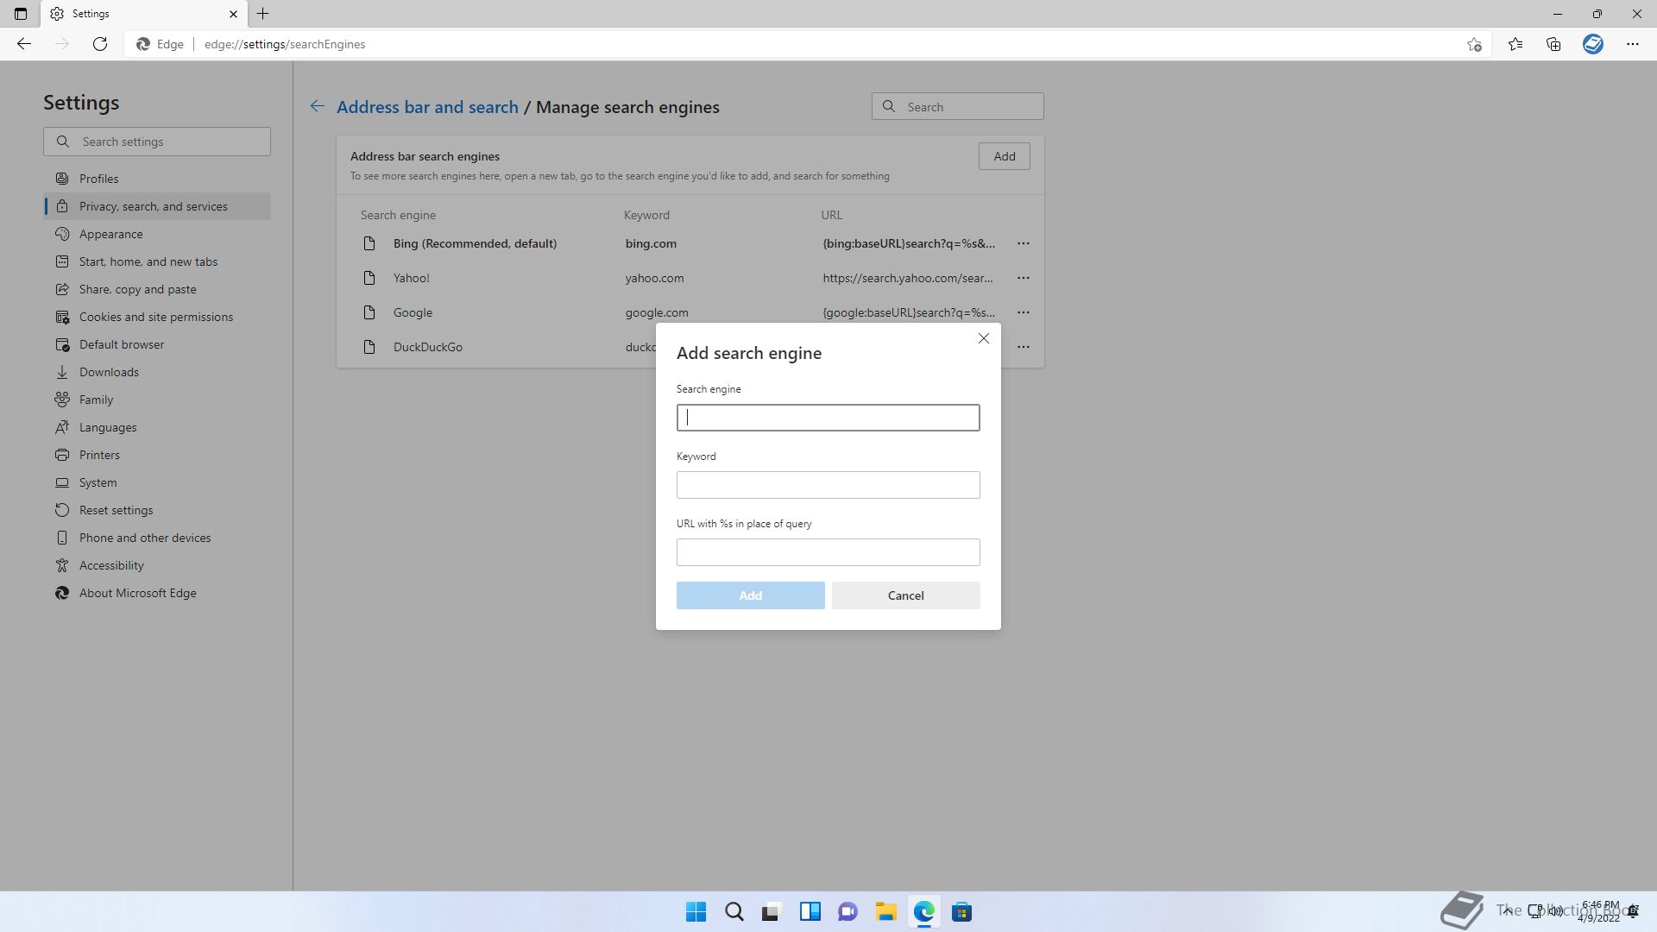The height and width of the screenshot is (932, 1657).
Task: Open Phone and other devices settings
Action: [x=157, y=538]
